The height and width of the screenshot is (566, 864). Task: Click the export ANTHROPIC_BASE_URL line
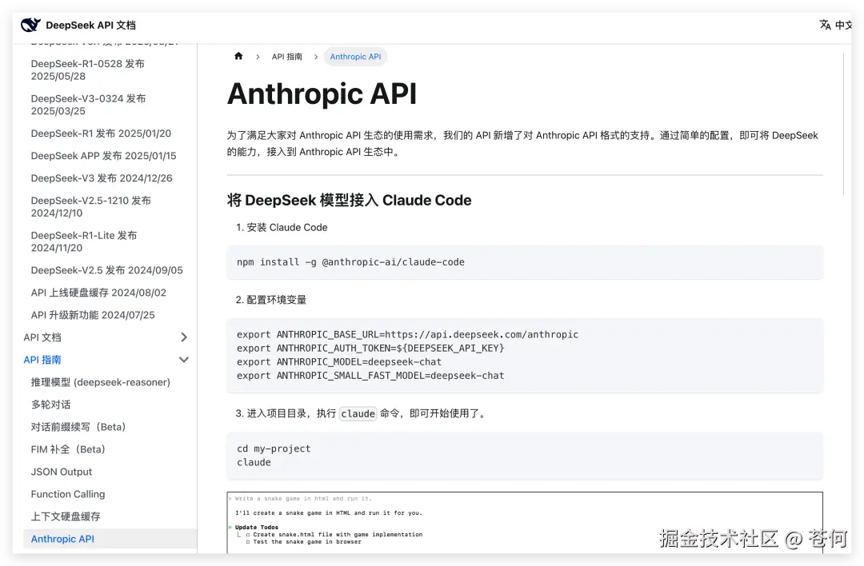(x=407, y=334)
